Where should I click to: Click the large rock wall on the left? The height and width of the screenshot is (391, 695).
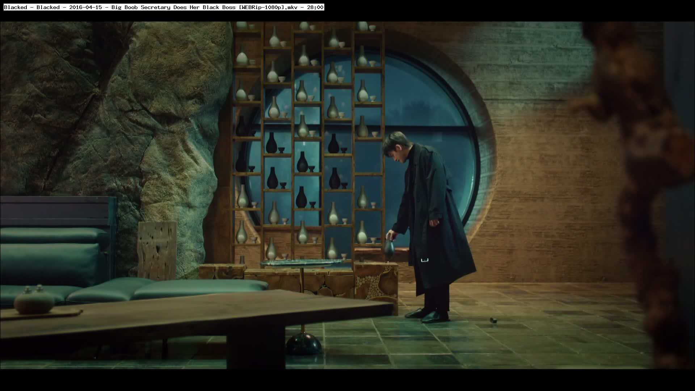109,109
